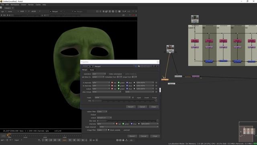Open the Workspace menu

pyautogui.click(x=15, y=5)
